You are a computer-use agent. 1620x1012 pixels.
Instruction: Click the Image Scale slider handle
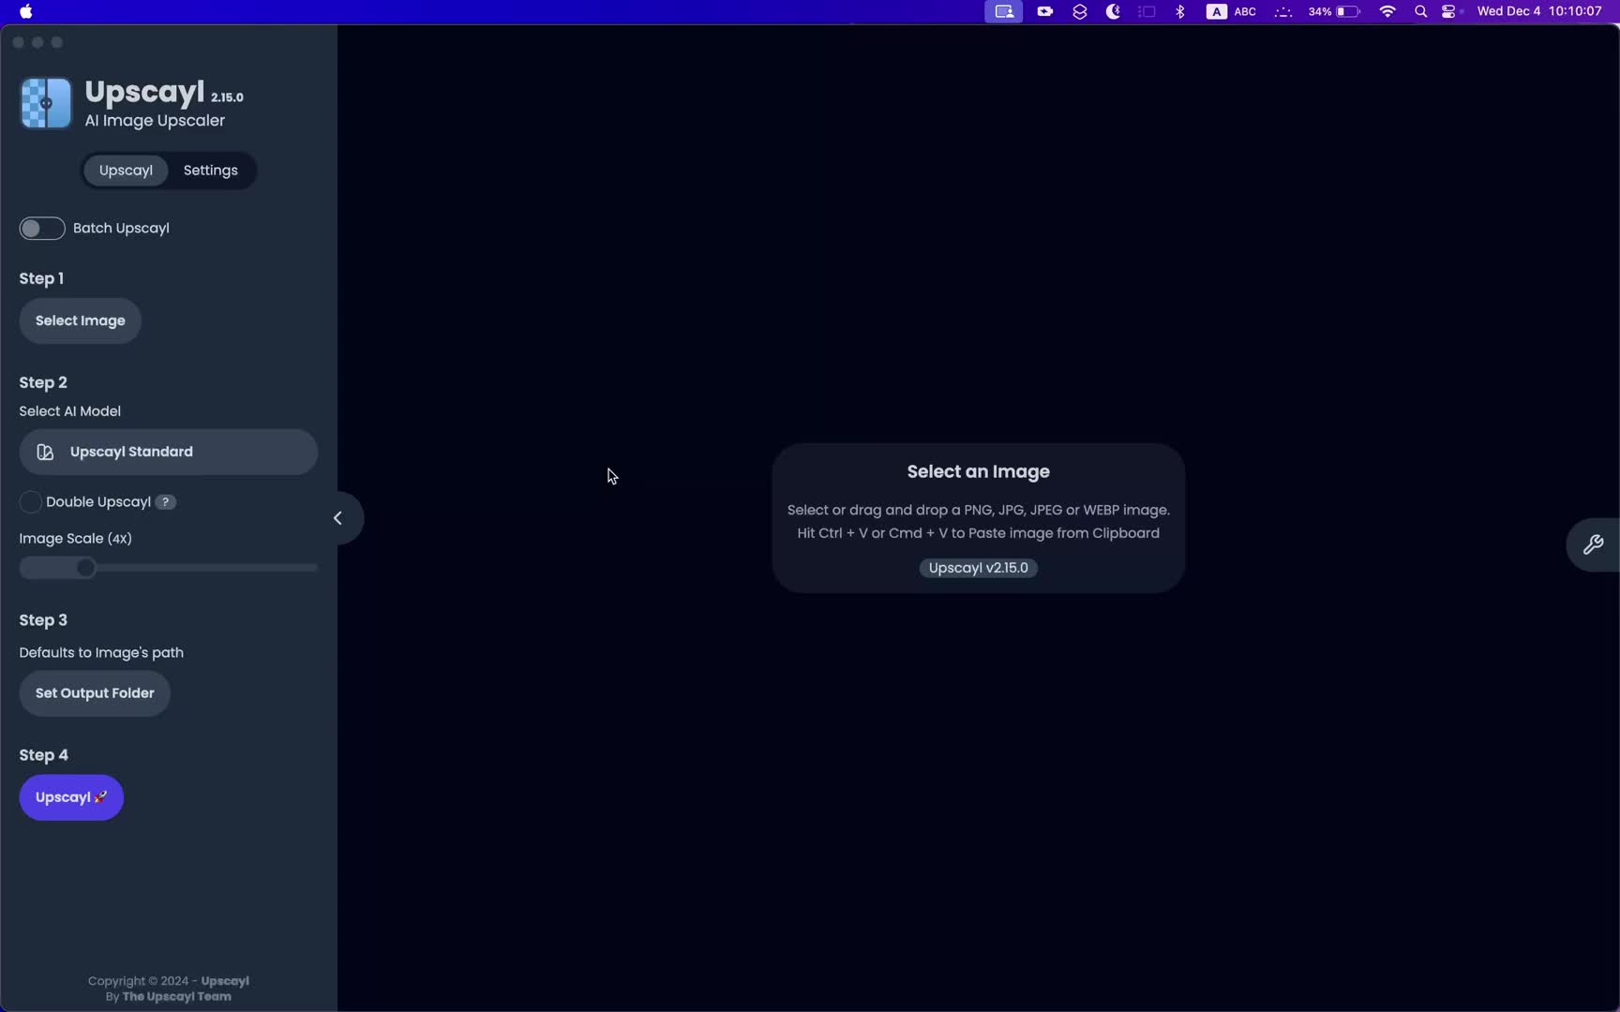tap(85, 568)
